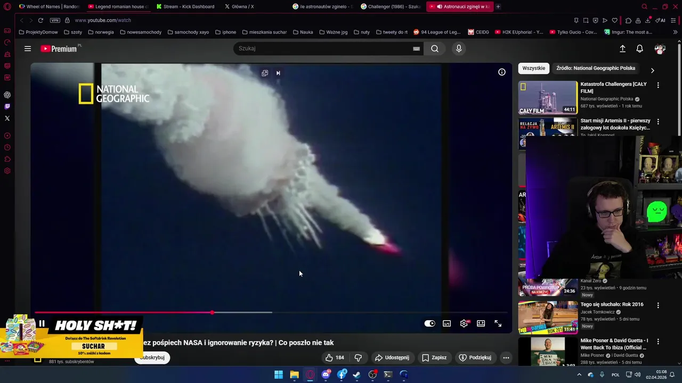Dislike the video
The height and width of the screenshot is (383, 682).
pos(358,357)
